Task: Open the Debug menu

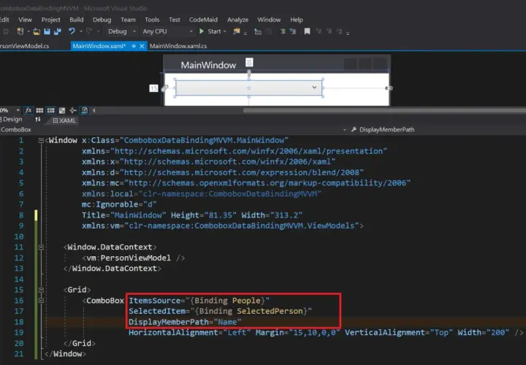Action: tap(102, 20)
